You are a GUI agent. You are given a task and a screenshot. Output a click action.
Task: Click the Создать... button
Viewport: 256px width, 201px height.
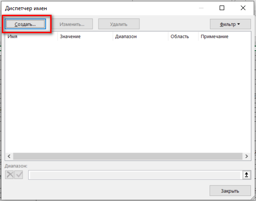(x=25, y=24)
